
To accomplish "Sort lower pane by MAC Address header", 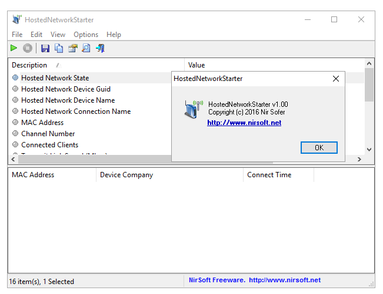I will [x=52, y=175].
